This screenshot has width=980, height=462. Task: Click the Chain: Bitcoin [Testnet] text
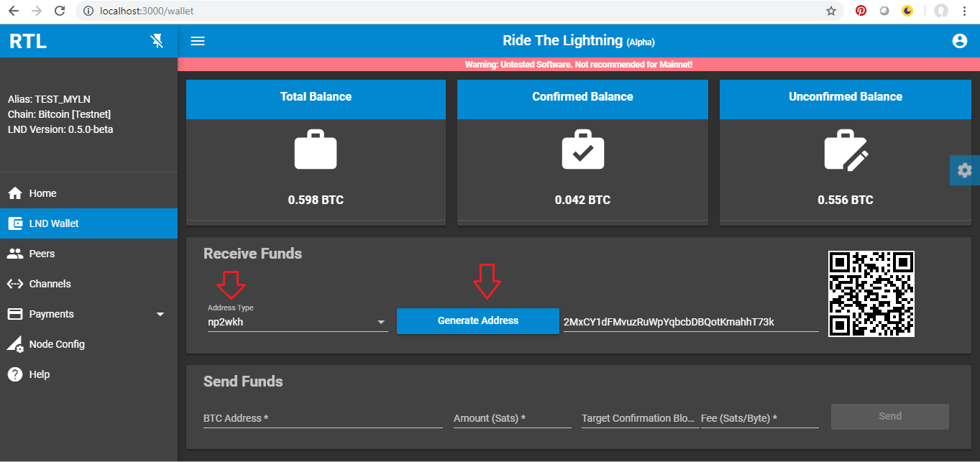(60, 114)
